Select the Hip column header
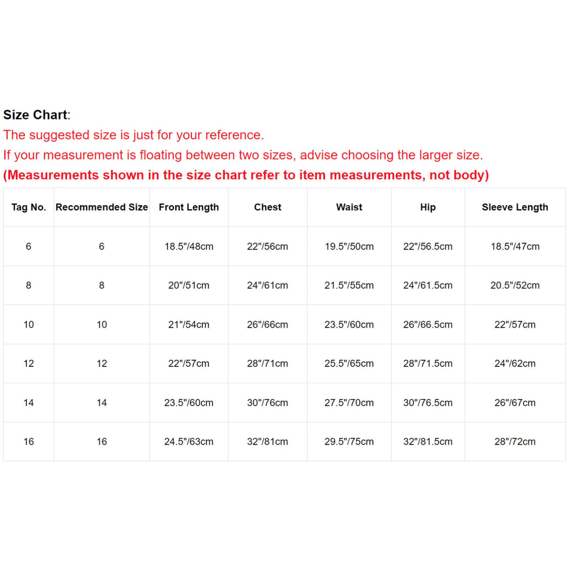This screenshot has height=569, width=569. (428, 207)
